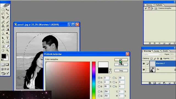Select the Zoom magnifier tool
The width and height of the screenshot is (176, 99).
[7, 50]
